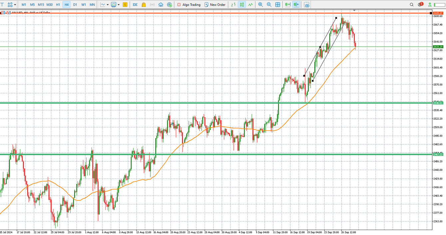The image size is (446, 235).
Task: Select the candlestick chart type
Action: [242, 4]
